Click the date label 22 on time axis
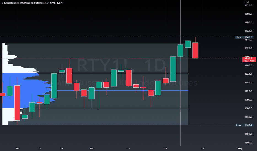This screenshot has width=257, height=151. pos(39,149)
